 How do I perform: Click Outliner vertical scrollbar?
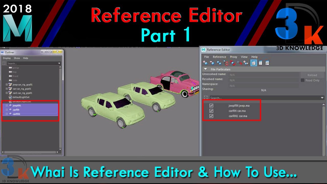pyautogui.click(x=61, y=109)
